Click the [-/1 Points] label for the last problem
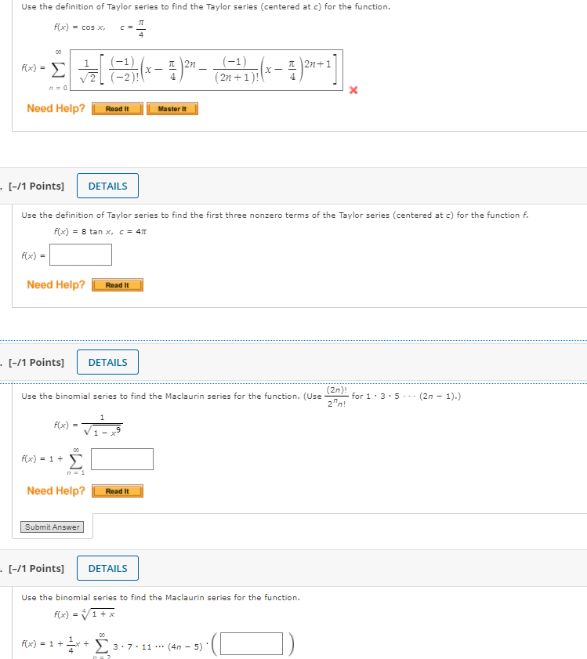 click(x=35, y=568)
